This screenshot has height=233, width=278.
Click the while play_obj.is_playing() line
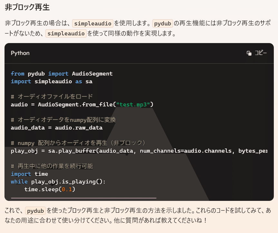(x=58, y=182)
